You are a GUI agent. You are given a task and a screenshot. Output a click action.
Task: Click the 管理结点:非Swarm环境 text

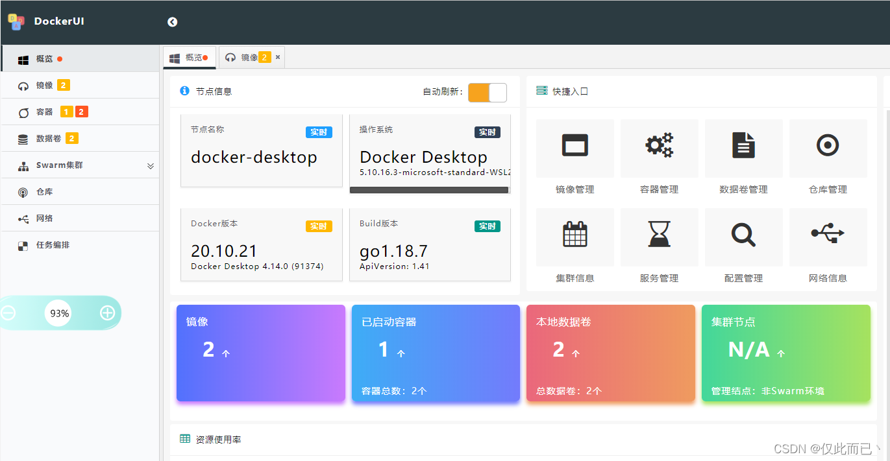click(x=768, y=391)
